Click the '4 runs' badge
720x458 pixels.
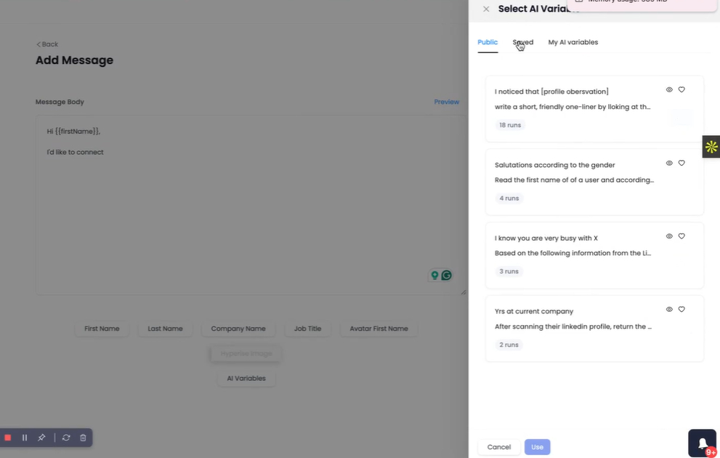[x=509, y=198]
